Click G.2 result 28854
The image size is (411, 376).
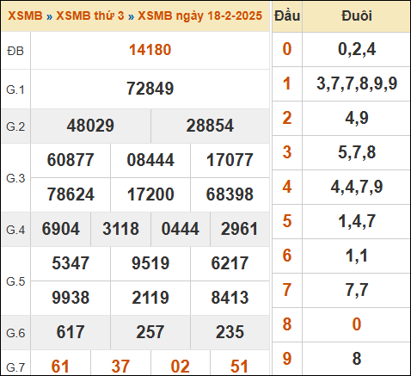pyautogui.click(x=210, y=126)
